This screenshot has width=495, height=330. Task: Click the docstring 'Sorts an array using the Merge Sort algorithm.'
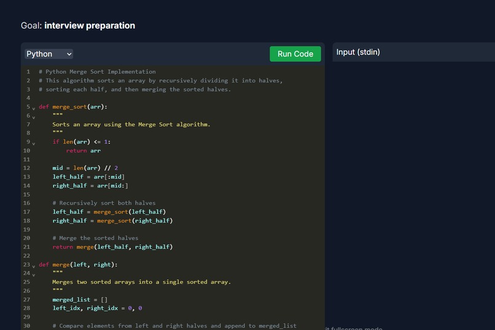(131, 124)
